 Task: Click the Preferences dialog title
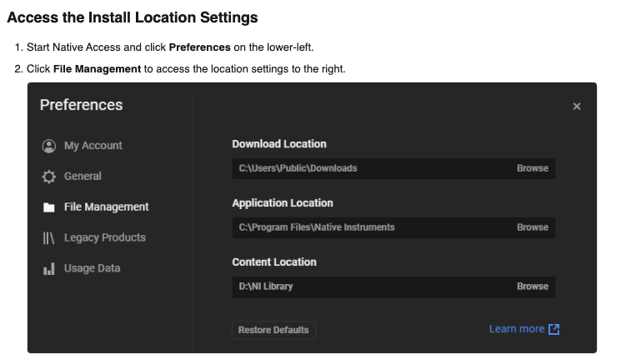(x=81, y=105)
